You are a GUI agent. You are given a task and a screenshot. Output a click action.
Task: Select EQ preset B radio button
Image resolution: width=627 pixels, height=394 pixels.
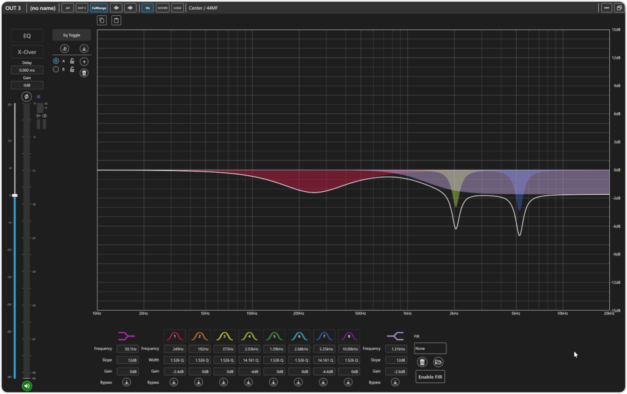pyautogui.click(x=56, y=69)
